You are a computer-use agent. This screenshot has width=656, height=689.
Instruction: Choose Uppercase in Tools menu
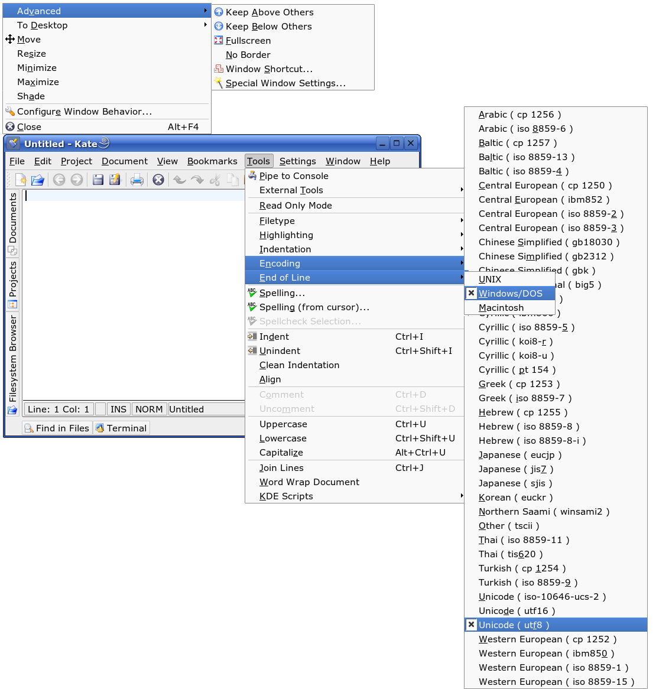point(355,424)
